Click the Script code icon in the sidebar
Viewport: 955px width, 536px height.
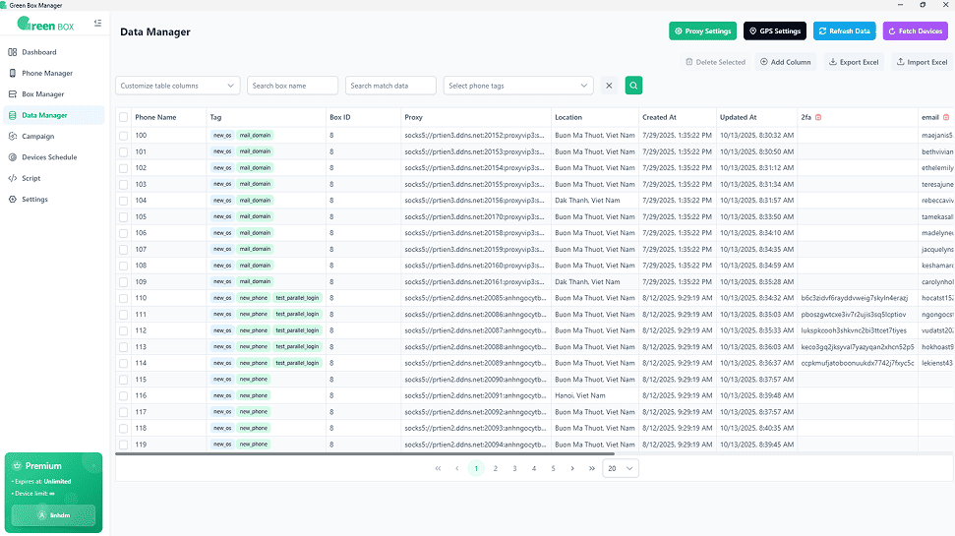click(12, 178)
